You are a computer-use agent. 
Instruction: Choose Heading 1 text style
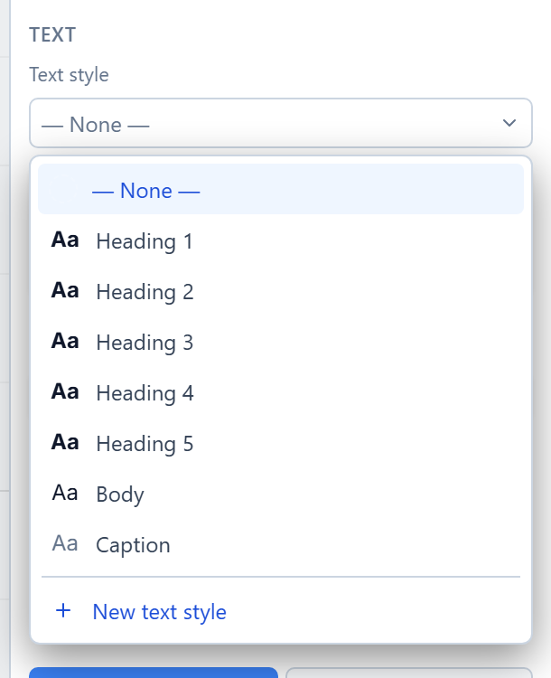pos(281,240)
